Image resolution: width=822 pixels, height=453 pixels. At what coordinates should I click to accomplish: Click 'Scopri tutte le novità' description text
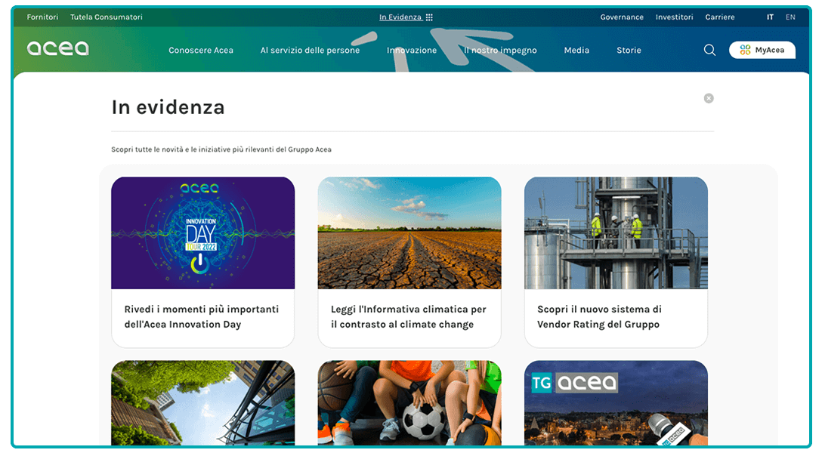tap(221, 149)
